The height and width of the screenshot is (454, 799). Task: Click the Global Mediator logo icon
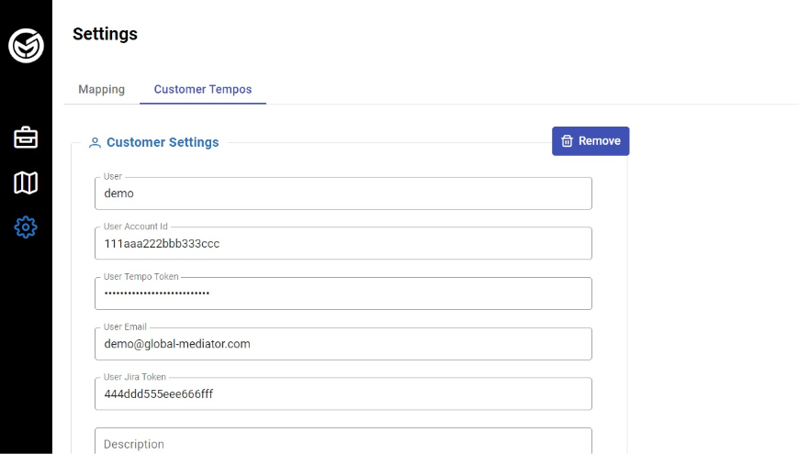click(x=26, y=45)
